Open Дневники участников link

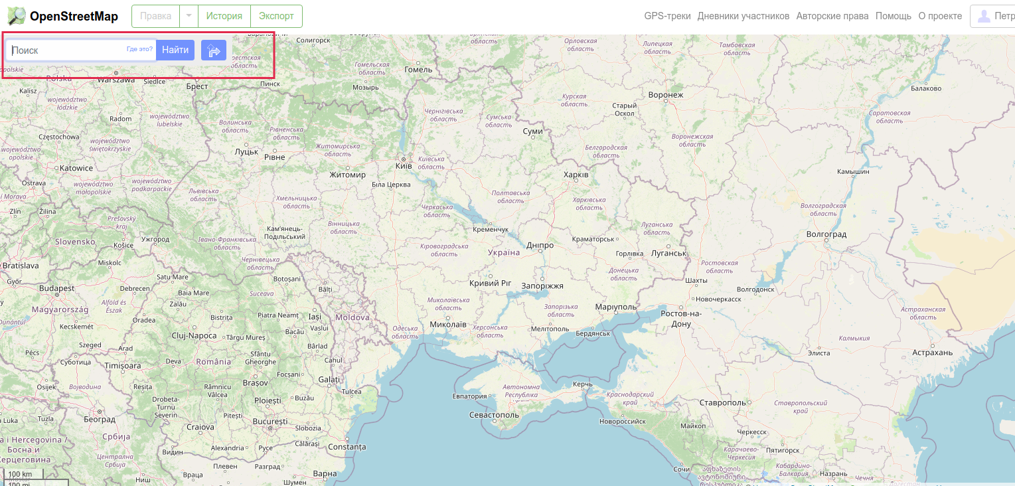tap(743, 17)
